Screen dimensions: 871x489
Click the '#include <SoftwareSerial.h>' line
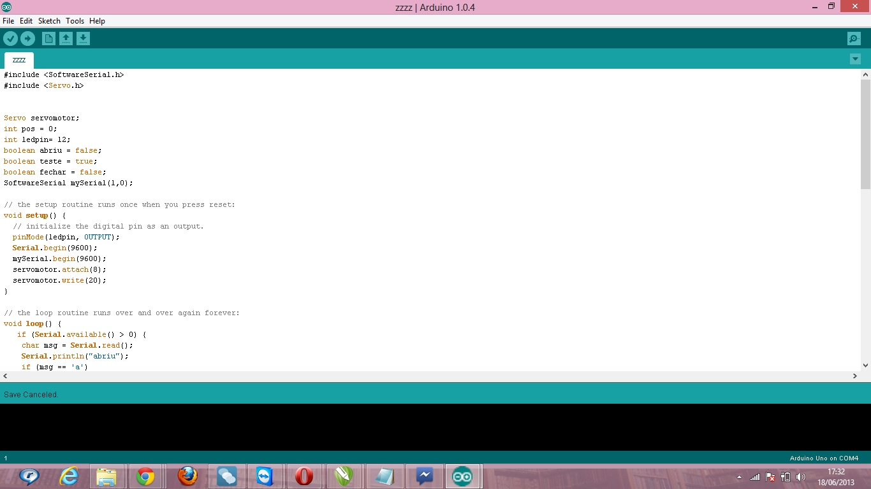tap(64, 74)
